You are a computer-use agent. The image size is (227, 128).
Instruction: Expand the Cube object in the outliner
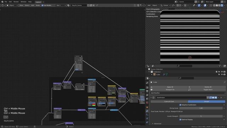[152, 75]
